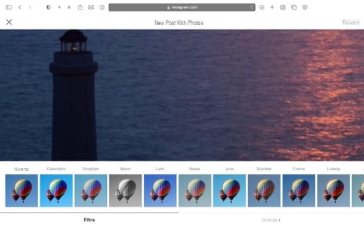This screenshot has height=227, width=364.
Task: Apply the Clarendon filter thumbnail
Action: tap(56, 191)
